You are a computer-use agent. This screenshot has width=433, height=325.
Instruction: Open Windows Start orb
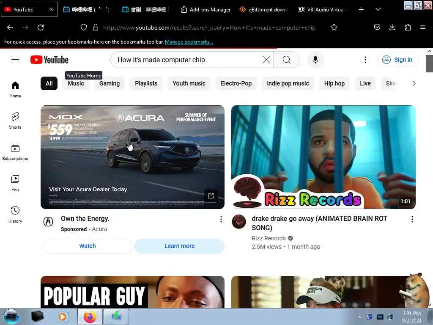pyautogui.click(x=11, y=317)
